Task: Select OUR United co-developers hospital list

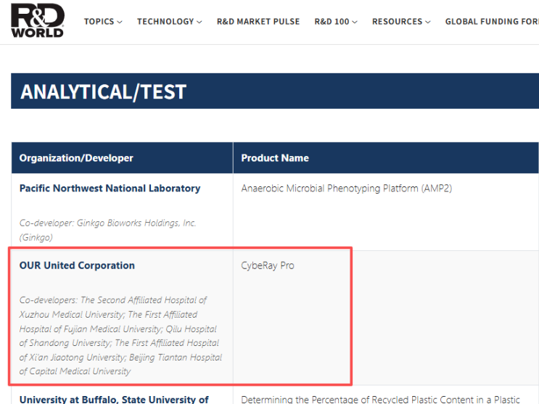Action: pos(120,336)
